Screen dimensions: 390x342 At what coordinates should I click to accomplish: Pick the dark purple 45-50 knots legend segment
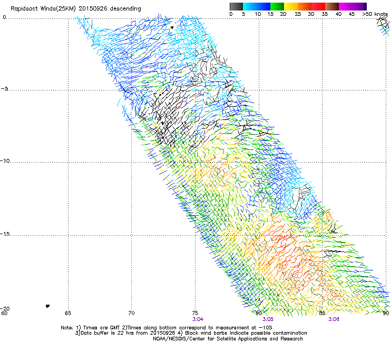coord(359,6)
